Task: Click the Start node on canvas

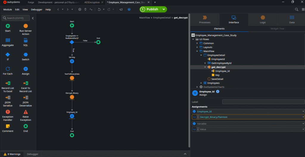Action: (72, 26)
